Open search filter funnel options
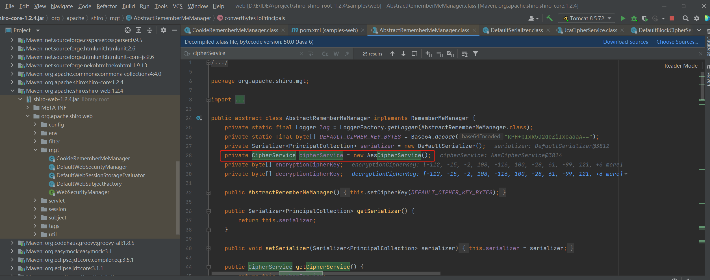The width and height of the screenshot is (710, 280). click(x=475, y=54)
